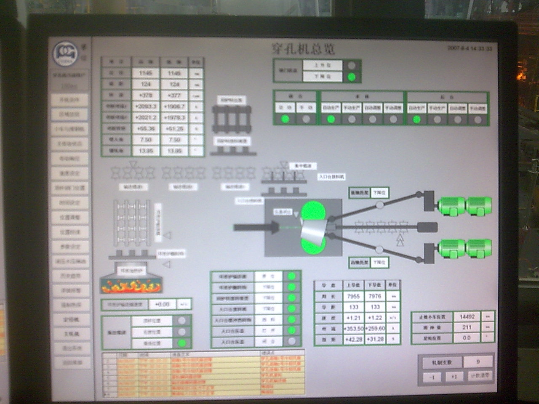Click the +31.28 value cell
Screen dimensions: 539x404
coord(375,339)
